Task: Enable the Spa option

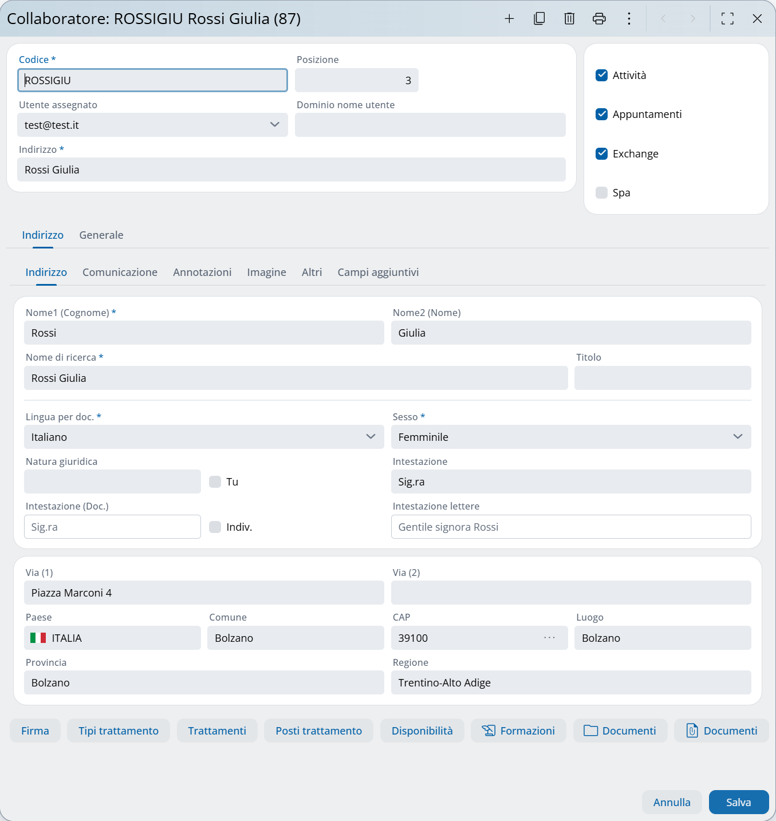Action: point(601,192)
